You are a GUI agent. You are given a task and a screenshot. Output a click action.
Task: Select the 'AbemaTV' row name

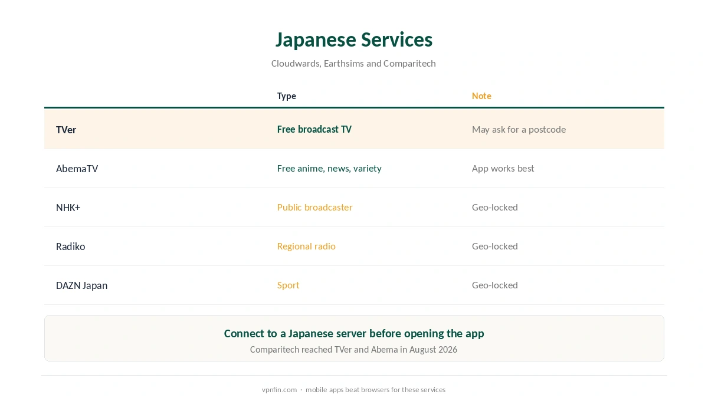click(x=77, y=169)
